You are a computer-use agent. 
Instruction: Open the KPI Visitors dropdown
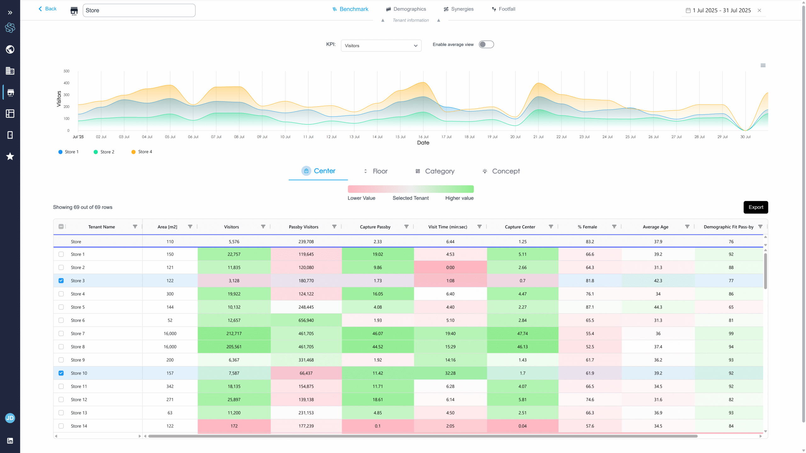coord(381,46)
